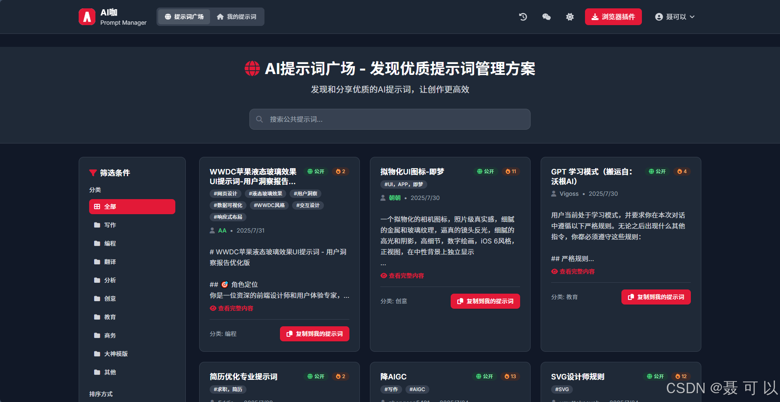The image size is (780, 402).
Task: View full content of GPT 学习模式 card
Action: (x=573, y=271)
